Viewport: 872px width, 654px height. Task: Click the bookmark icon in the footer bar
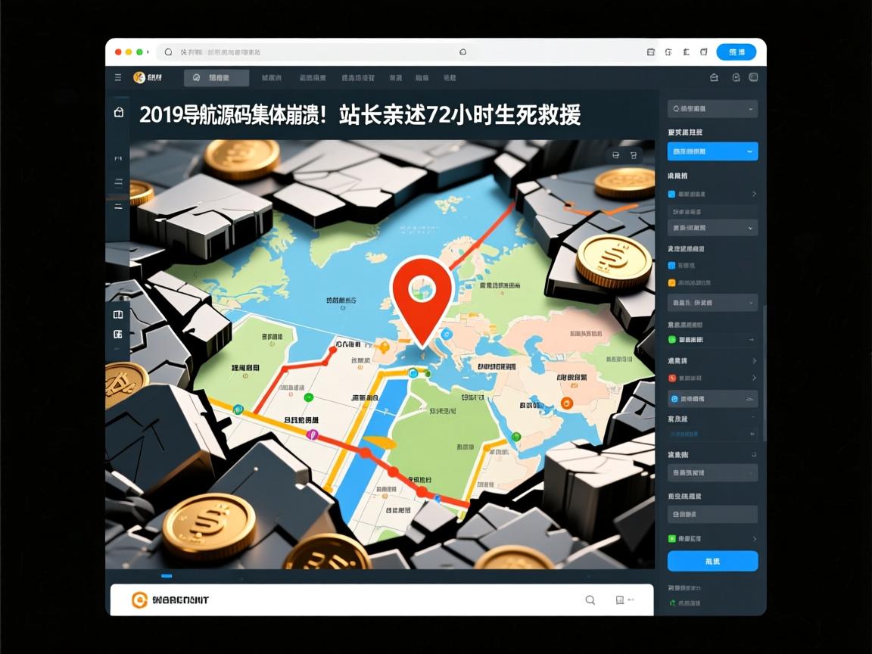(x=619, y=599)
